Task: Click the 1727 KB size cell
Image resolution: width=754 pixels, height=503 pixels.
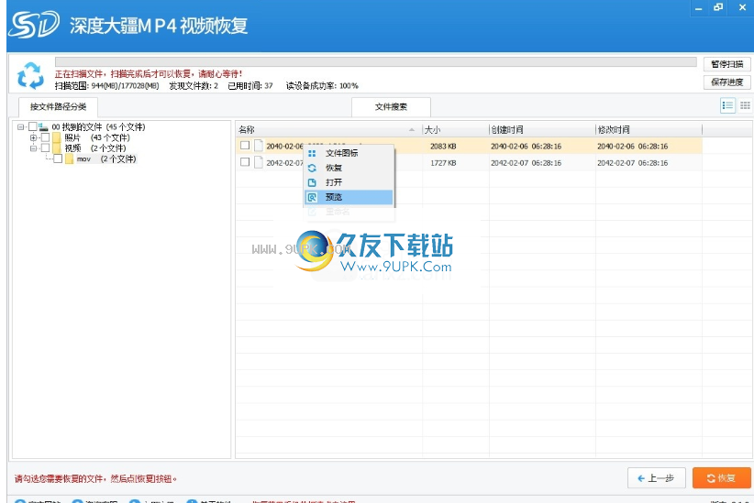Action: [443, 163]
